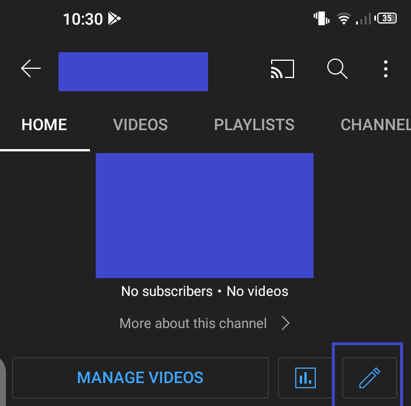This screenshot has height=406, width=411.
Task: Open the More about this channel link
Action: click(193, 323)
